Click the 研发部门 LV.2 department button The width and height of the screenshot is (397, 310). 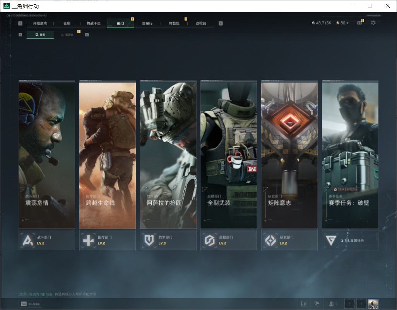coord(289,240)
